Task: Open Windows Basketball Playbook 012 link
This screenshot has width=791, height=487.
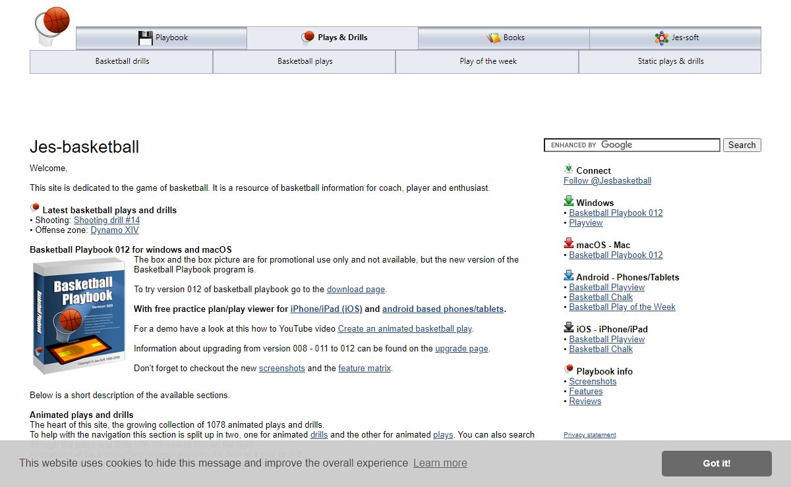Action: tap(616, 213)
